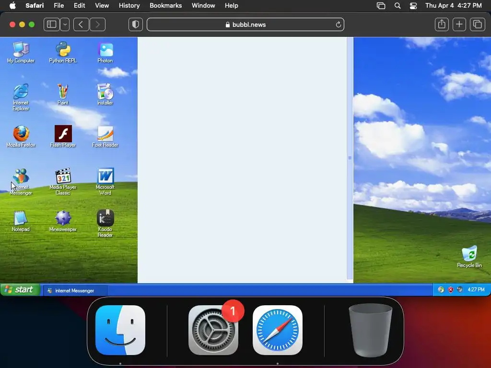Open the Paint desktop icon
The height and width of the screenshot is (368, 491).
(63, 94)
